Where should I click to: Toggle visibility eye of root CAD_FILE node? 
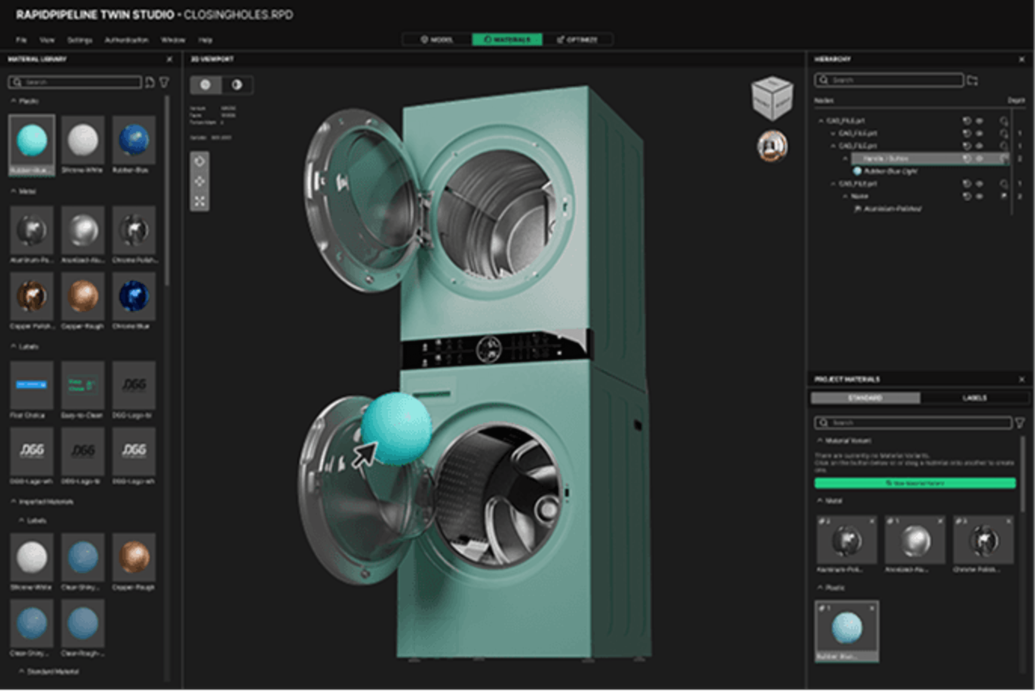[x=979, y=120]
